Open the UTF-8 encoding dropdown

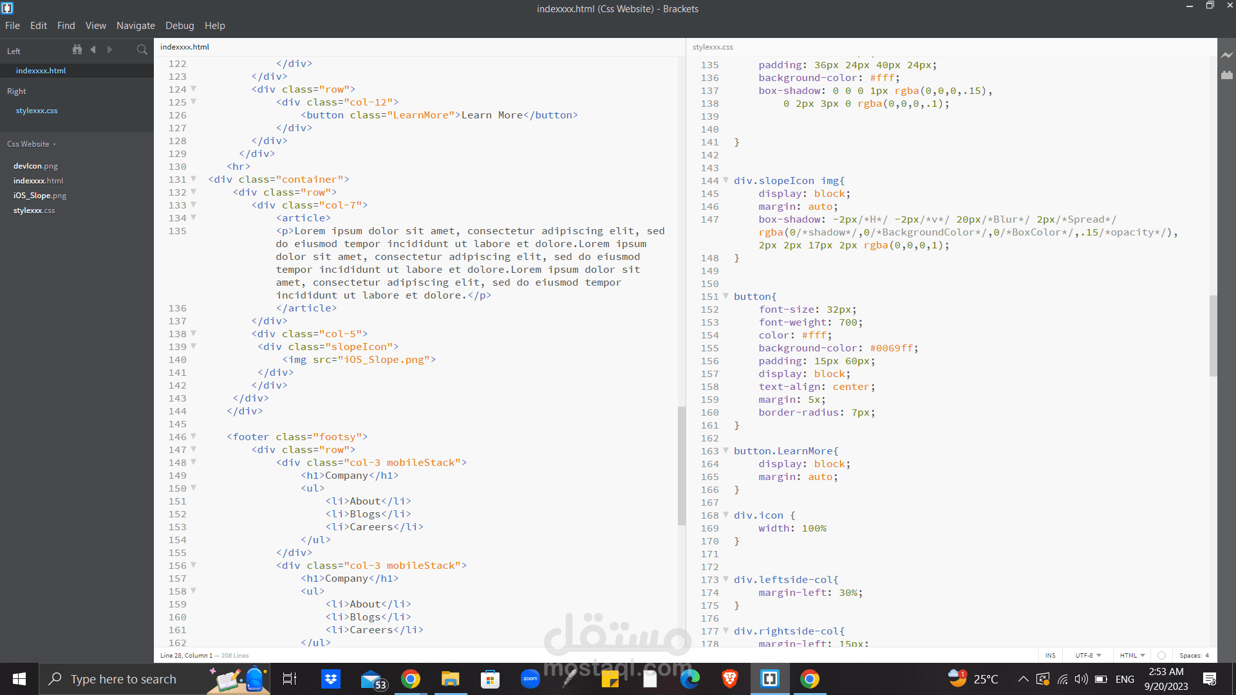pos(1088,655)
